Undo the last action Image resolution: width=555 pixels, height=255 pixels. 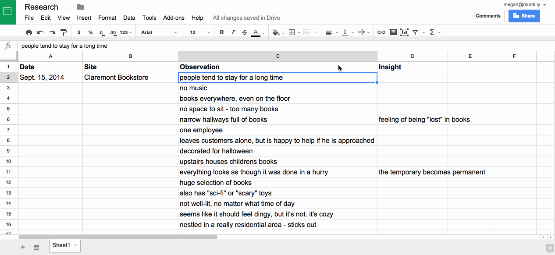coord(40,32)
